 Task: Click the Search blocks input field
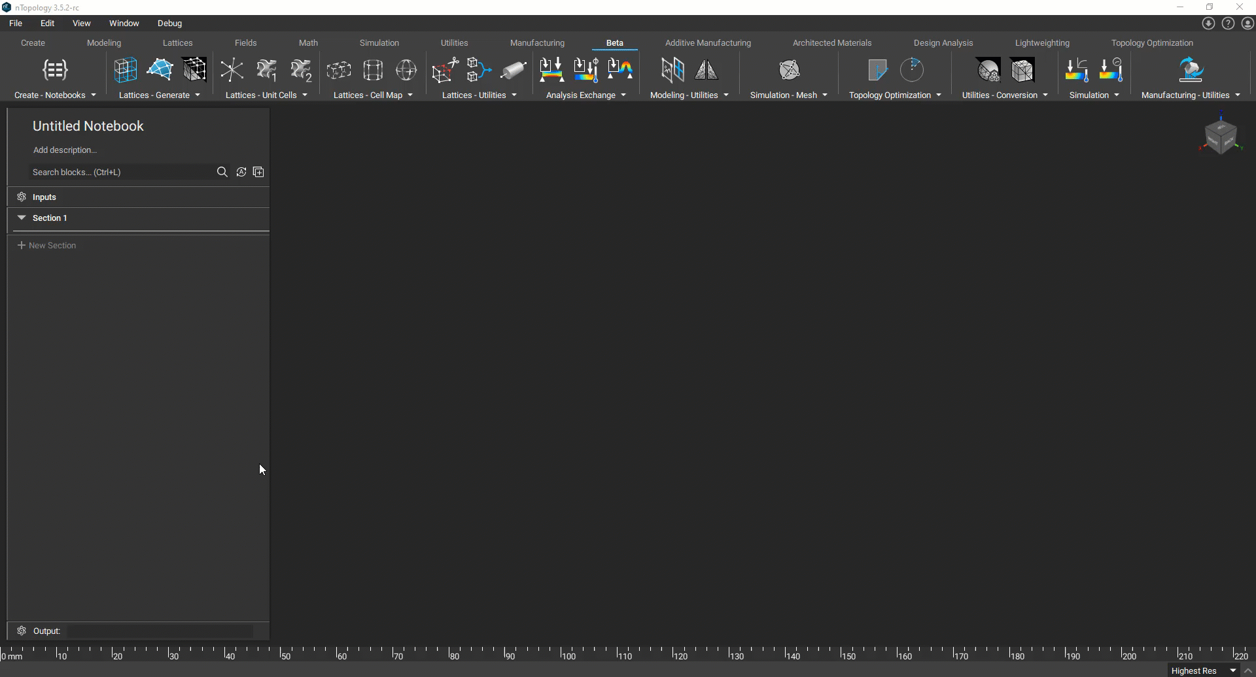pyautogui.click(x=121, y=172)
